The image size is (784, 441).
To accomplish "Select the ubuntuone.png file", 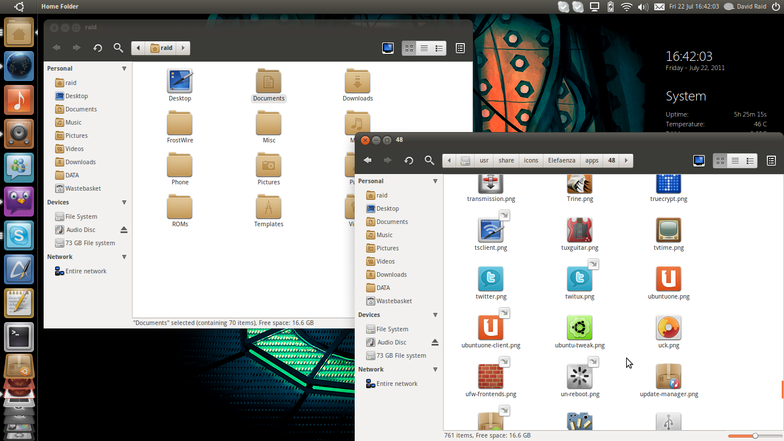I will [x=669, y=283].
